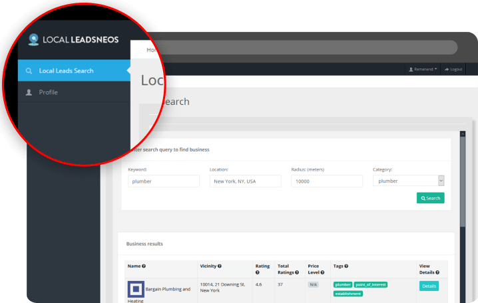478x303 pixels.
Task: Click the help icon beside Tags header
Action: [346, 266]
